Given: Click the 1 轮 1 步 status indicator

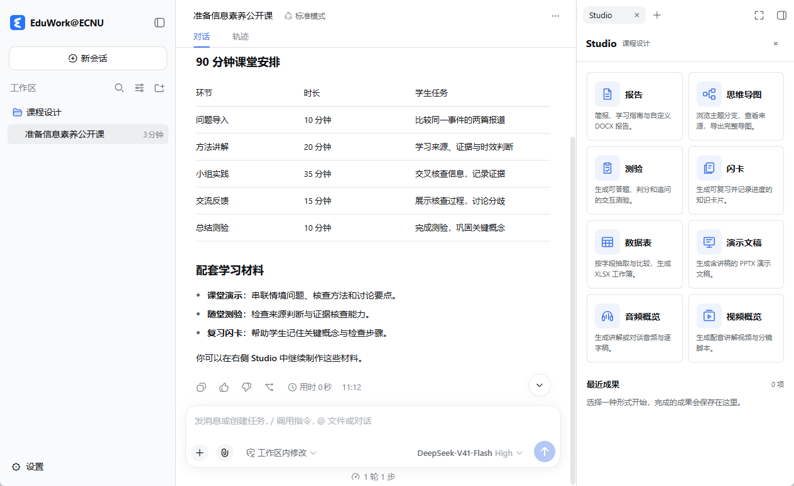Looking at the screenshot, I should [x=373, y=477].
